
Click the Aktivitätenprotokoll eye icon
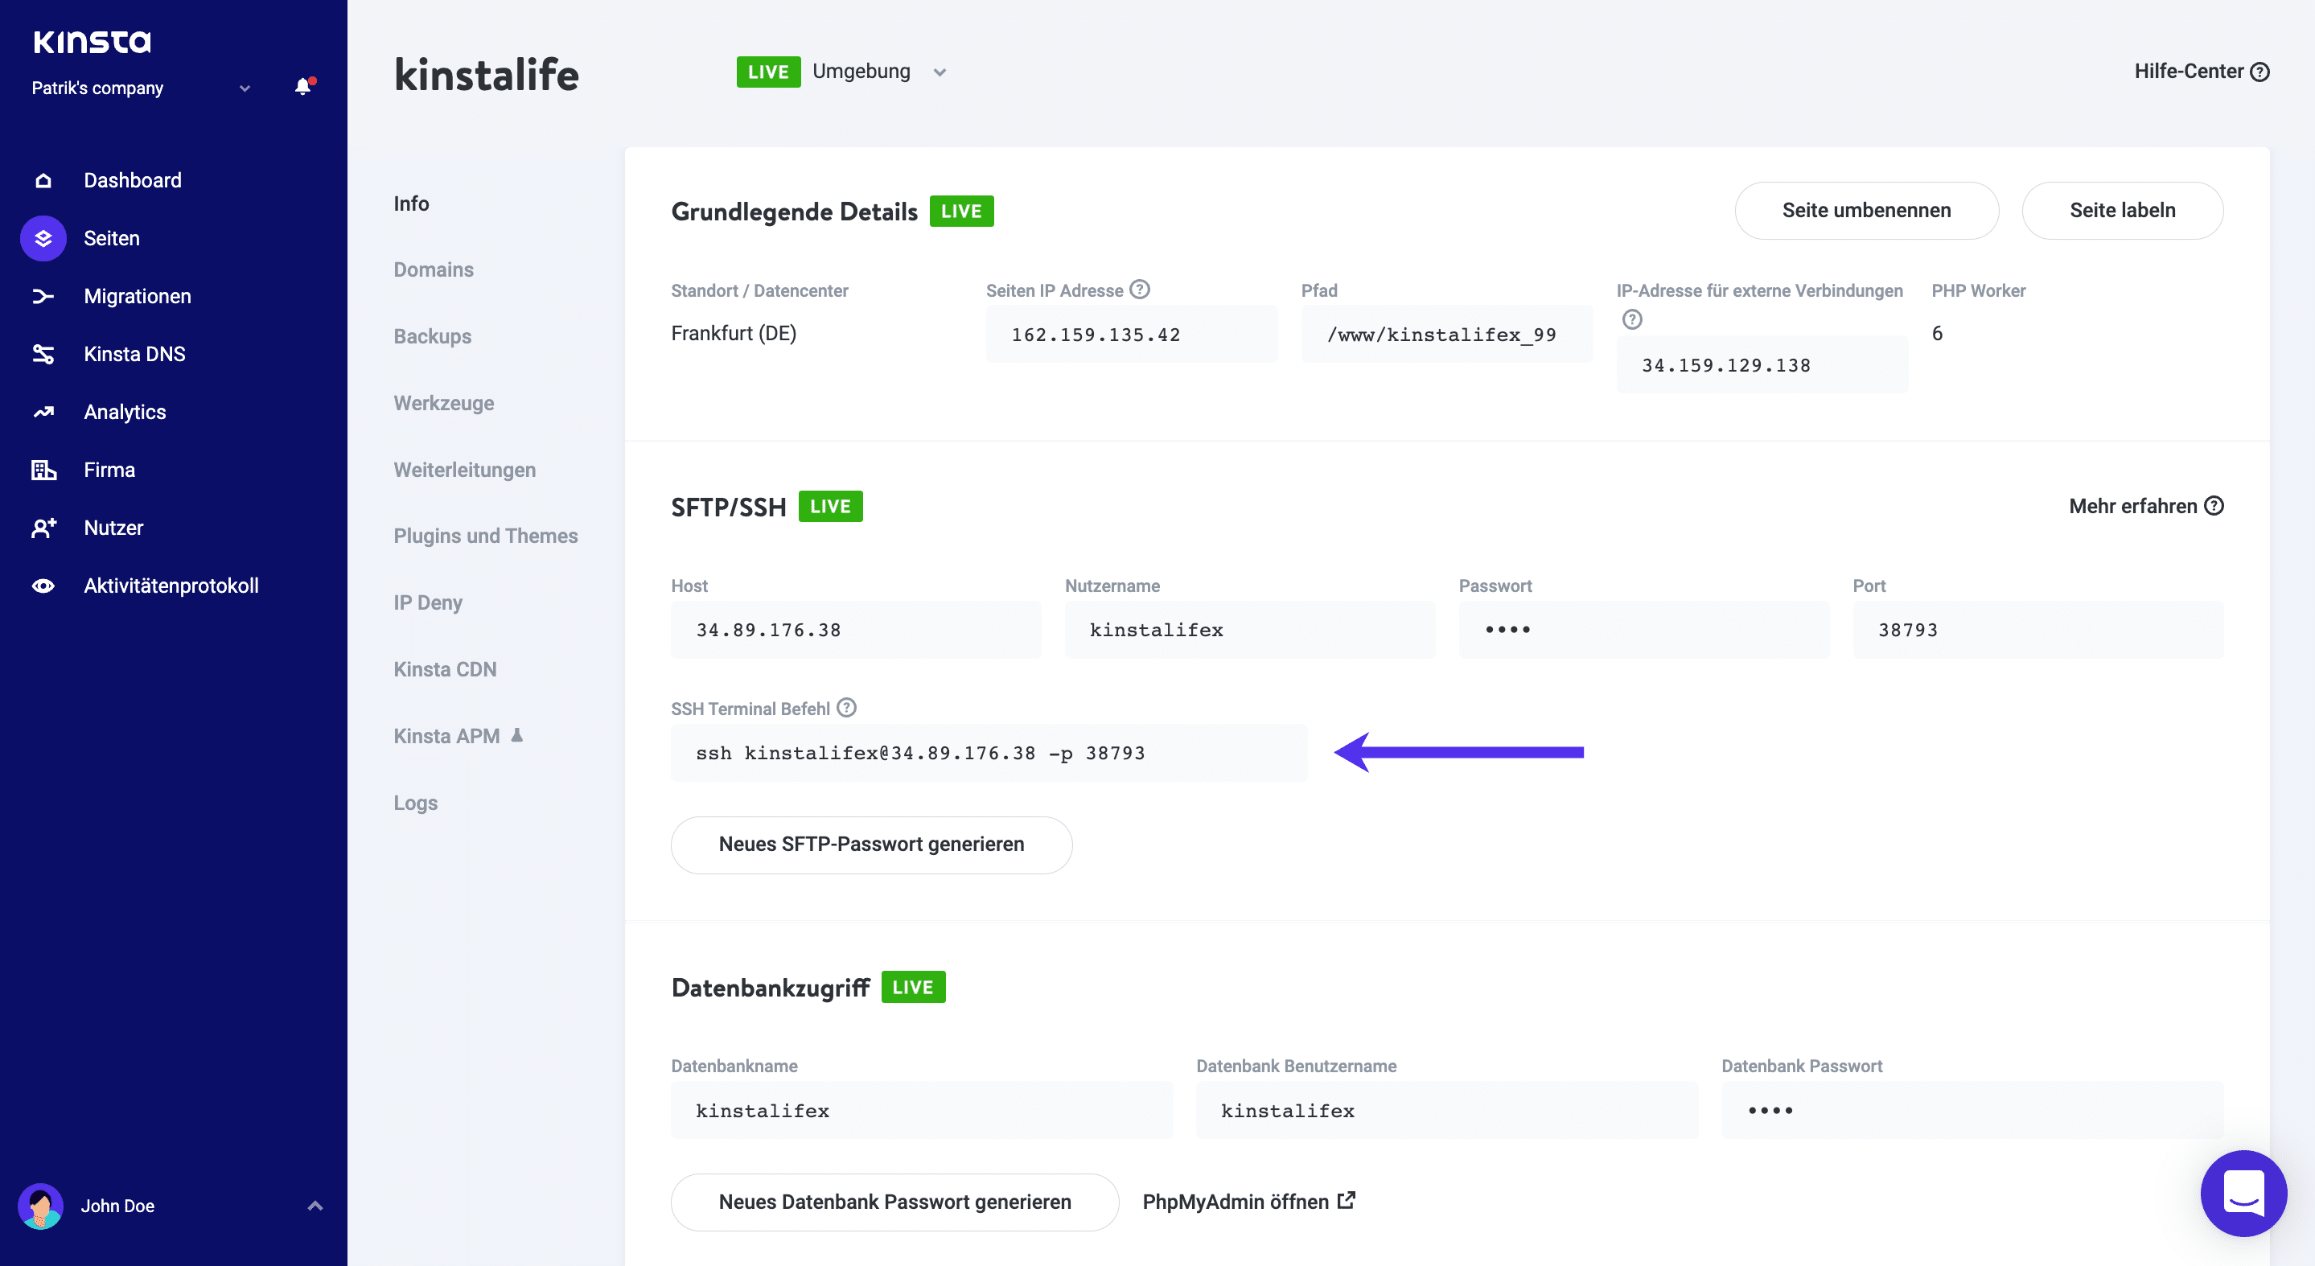43,586
